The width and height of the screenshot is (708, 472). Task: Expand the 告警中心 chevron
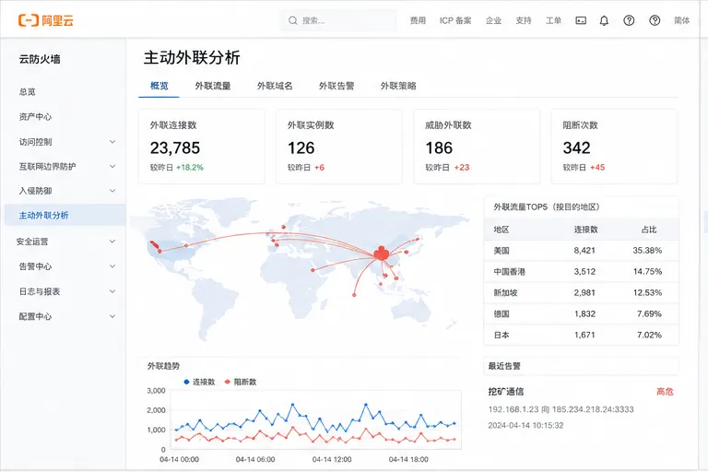point(112,266)
